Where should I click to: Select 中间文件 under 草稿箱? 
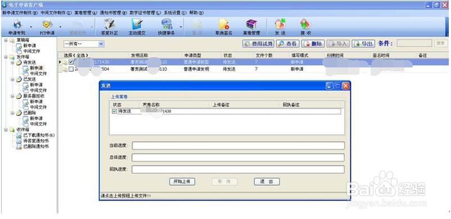tap(31, 51)
